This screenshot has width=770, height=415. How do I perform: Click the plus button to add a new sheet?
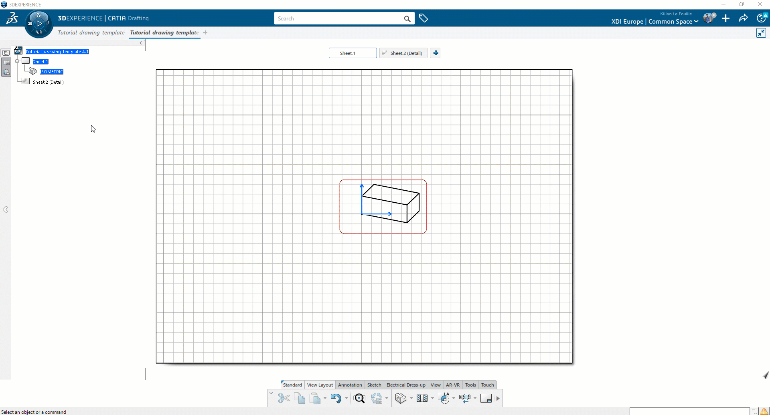pos(436,52)
